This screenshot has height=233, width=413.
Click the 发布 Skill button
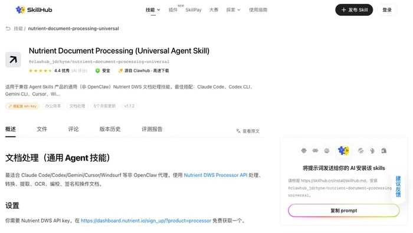click(354, 10)
